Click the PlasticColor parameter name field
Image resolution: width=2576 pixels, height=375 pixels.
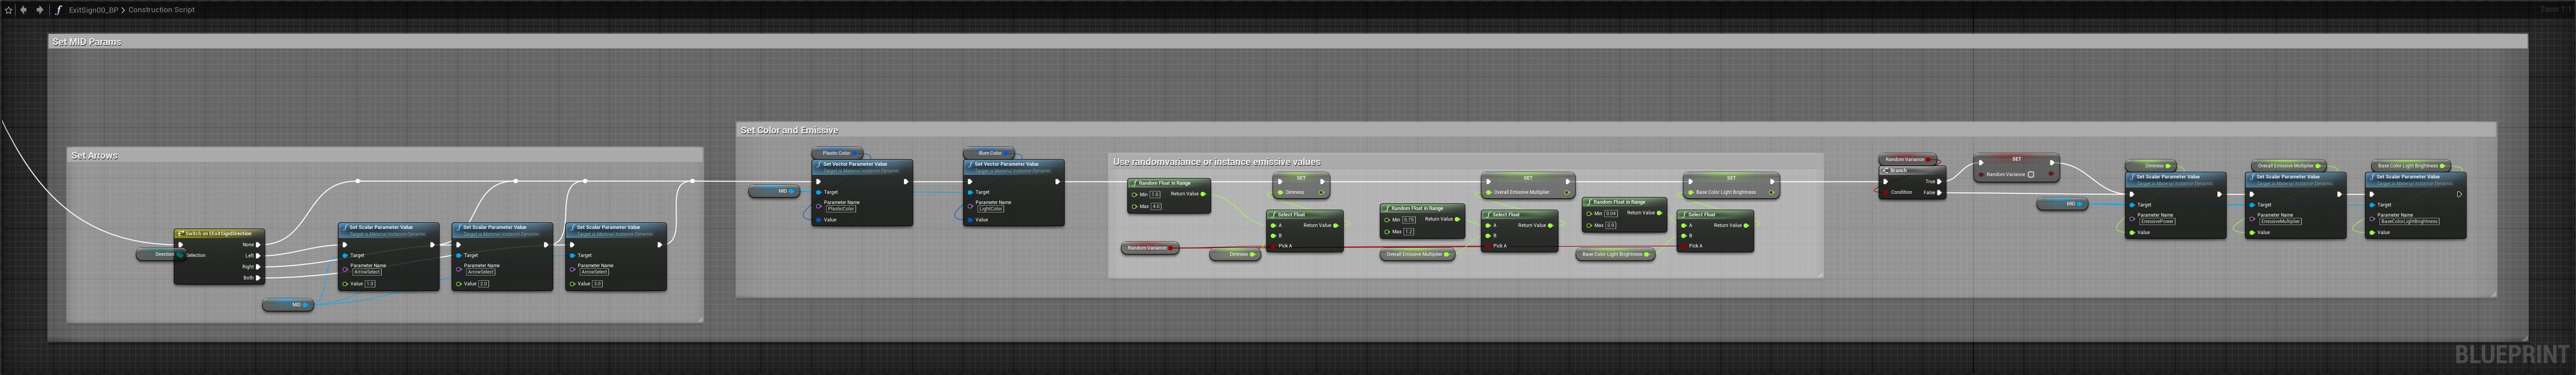coord(841,209)
